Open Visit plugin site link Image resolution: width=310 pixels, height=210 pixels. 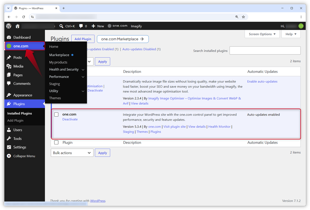point(175,127)
